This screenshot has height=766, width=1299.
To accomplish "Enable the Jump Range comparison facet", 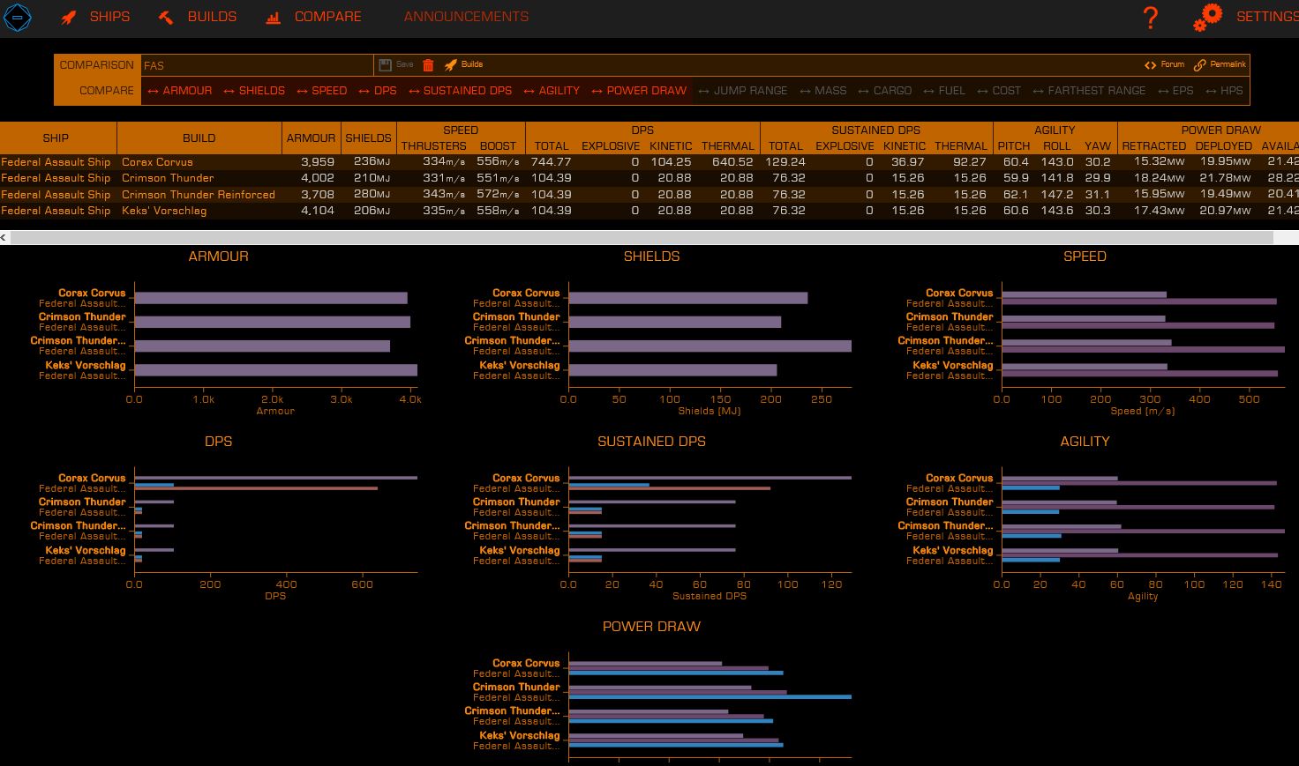I will click(742, 91).
